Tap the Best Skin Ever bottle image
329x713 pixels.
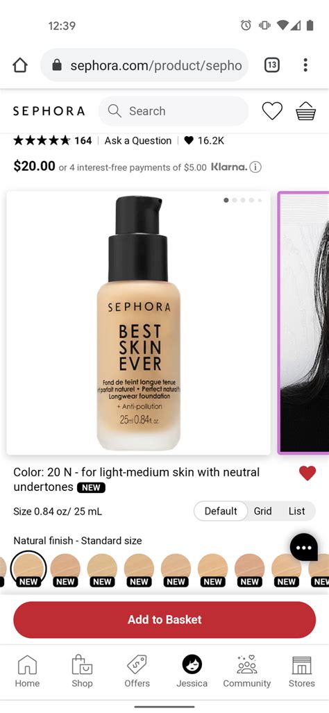point(139,323)
